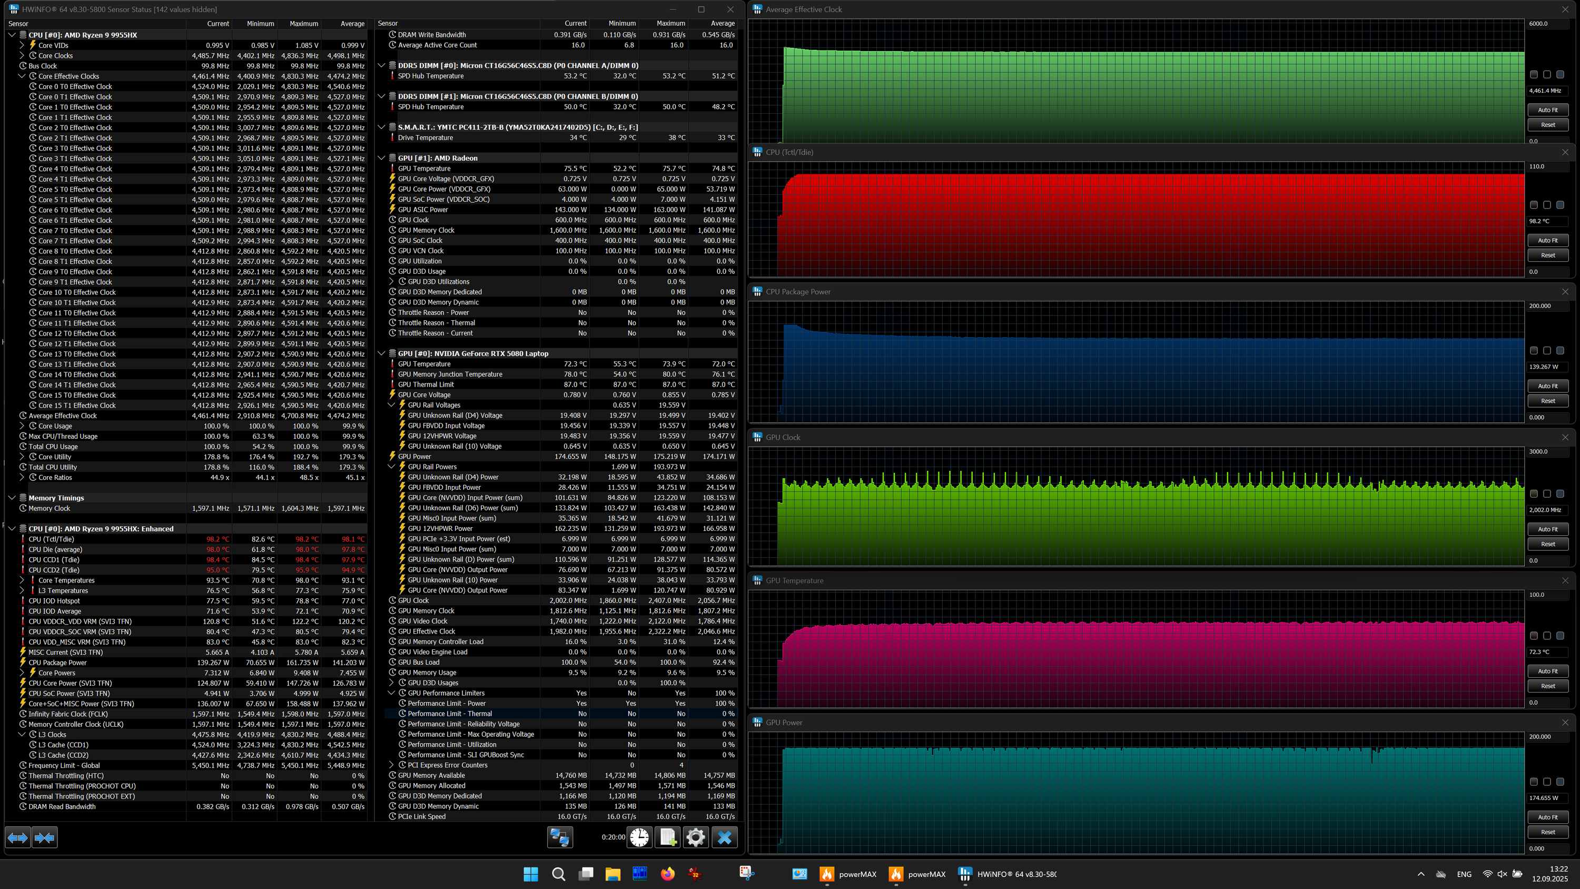Click the third colour box in CPU Tctl/Tdie graph

1560,205
